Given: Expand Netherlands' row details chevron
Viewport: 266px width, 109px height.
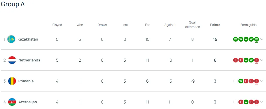Looking at the screenshot, I should click(262, 60).
